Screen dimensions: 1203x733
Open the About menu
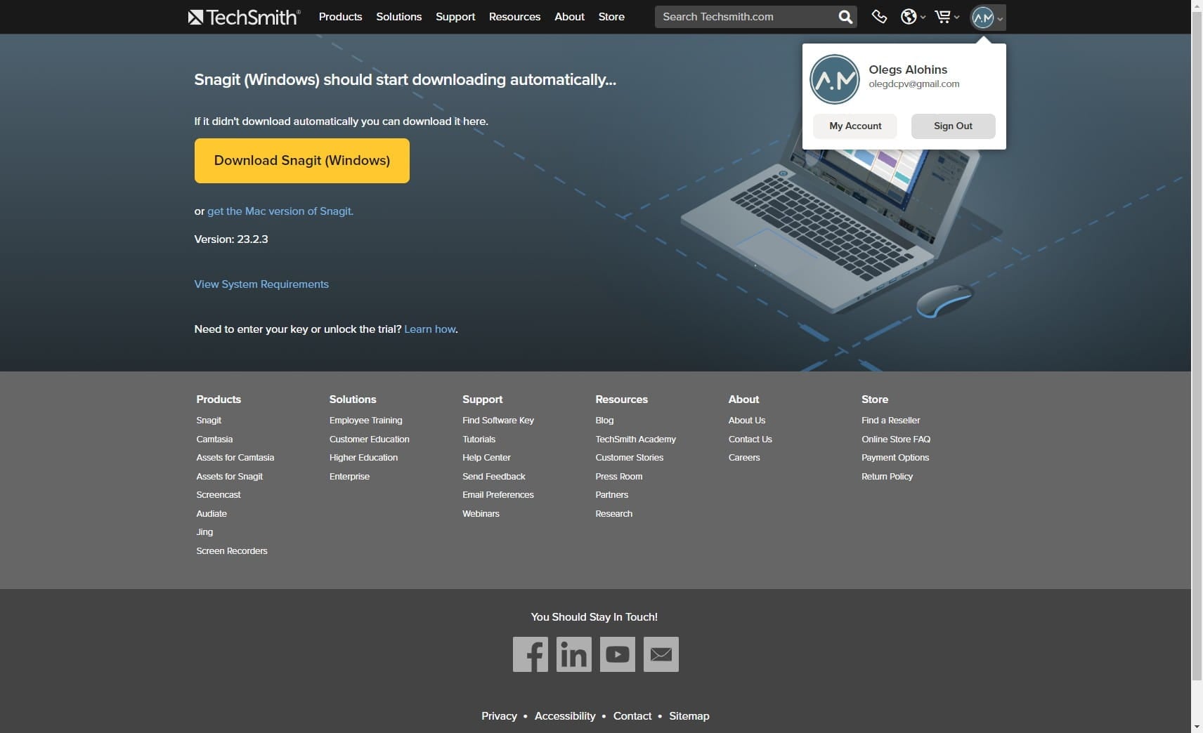pos(569,17)
